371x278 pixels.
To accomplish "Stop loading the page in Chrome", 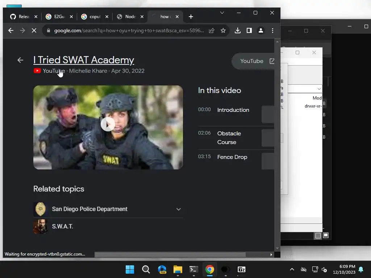I will (x=34, y=30).
